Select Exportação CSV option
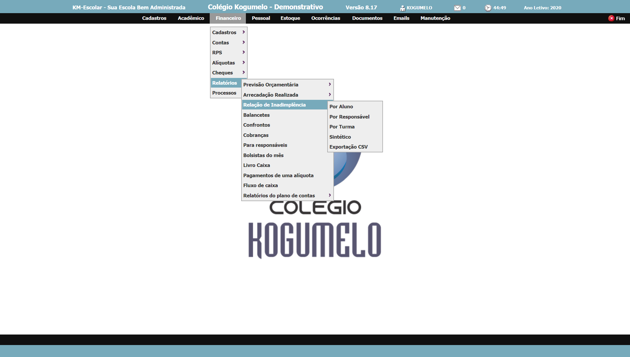Image resolution: width=630 pixels, height=357 pixels. click(x=355, y=147)
